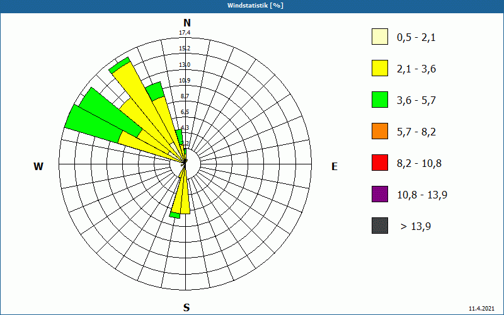Click the 'Windstatistik [%]' title
Image resolution: width=504 pixels, height=315 pixels.
(x=255, y=6)
